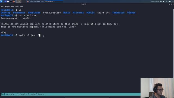Click the terminal vertical scrollbar

(173, 43)
